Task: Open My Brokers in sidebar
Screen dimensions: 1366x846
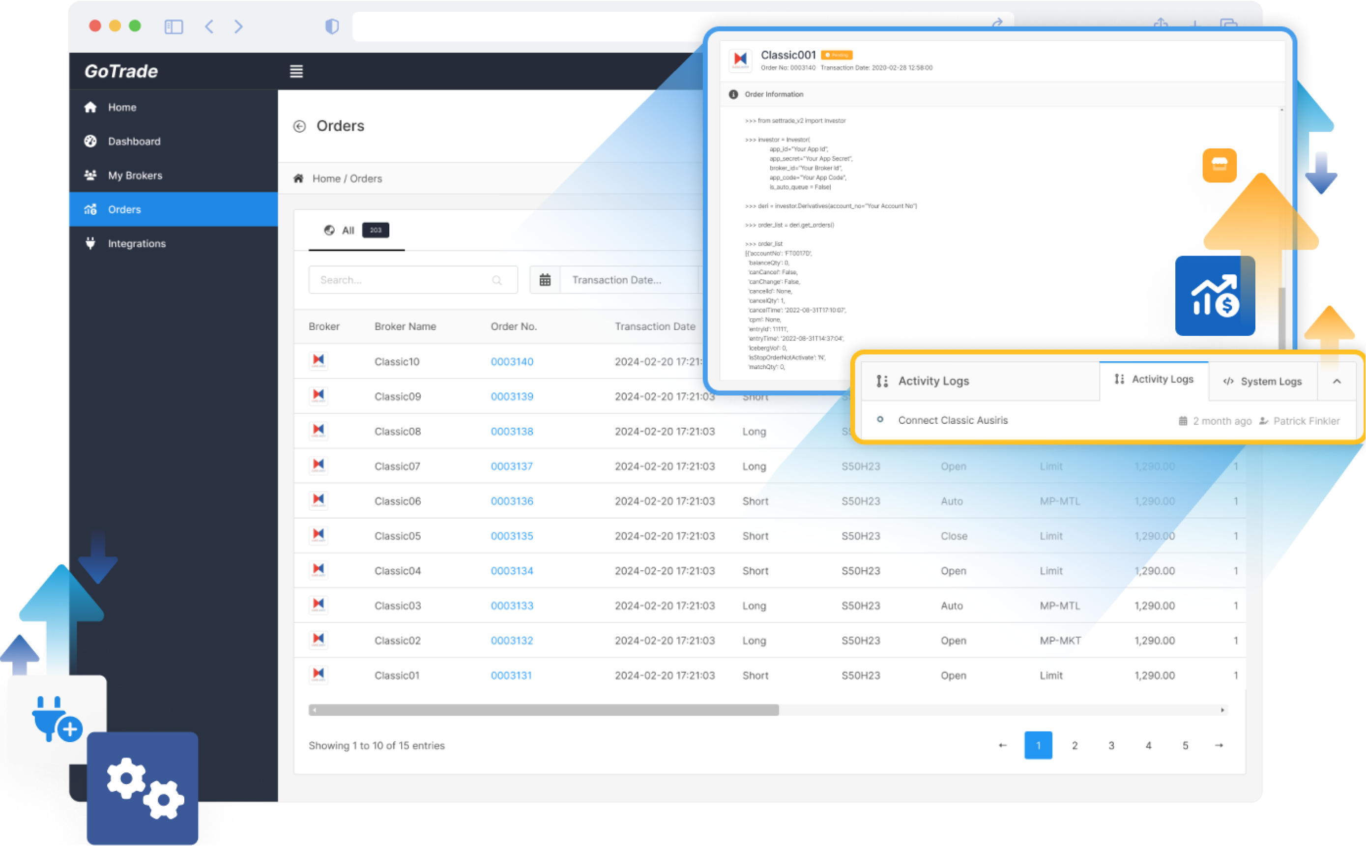Action: 135,175
